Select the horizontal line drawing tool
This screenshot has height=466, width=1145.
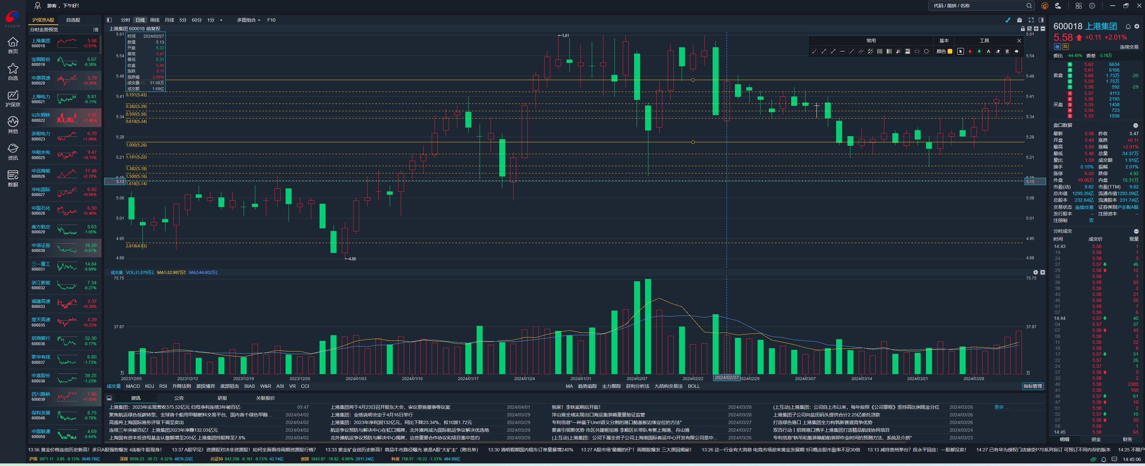click(x=842, y=51)
